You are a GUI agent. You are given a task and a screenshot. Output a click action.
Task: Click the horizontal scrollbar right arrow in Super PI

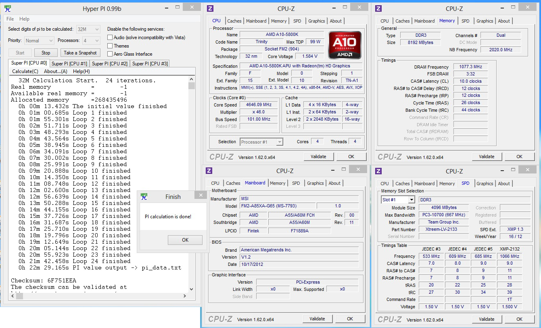tap(185, 296)
